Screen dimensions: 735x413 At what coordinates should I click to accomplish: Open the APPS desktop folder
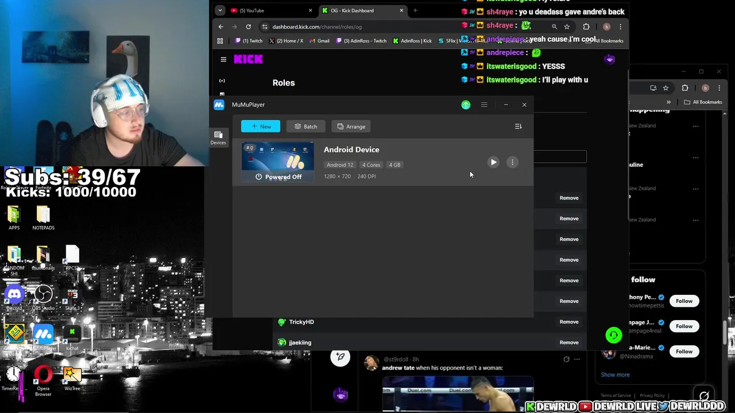(x=14, y=218)
